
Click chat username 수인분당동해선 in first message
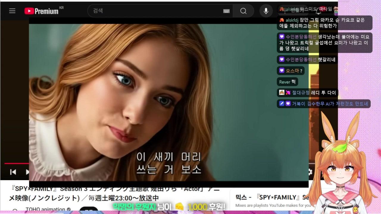pos(301,37)
